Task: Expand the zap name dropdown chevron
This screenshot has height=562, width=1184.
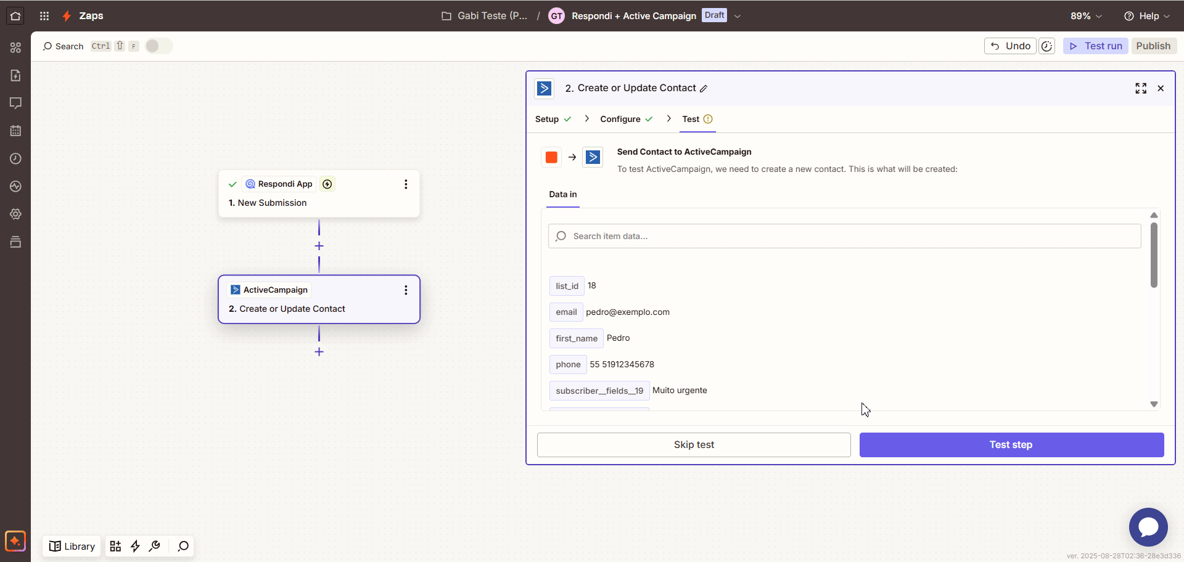Action: pyautogui.click(x=738, y=16)
